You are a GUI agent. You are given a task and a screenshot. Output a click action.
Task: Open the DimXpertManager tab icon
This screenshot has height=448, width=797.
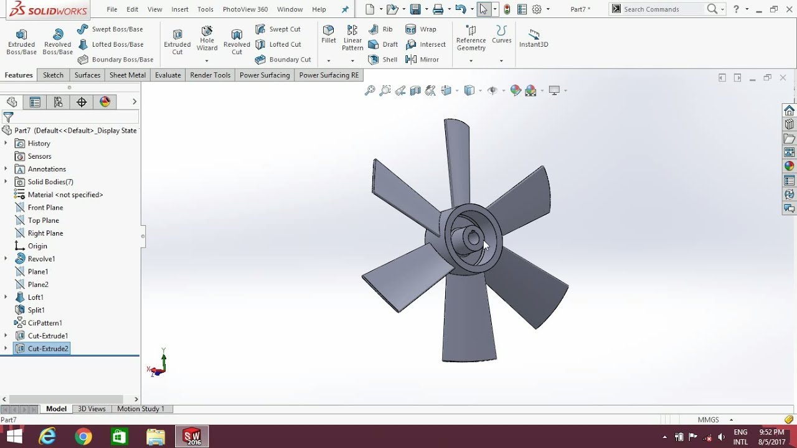(x=82, y=102)
